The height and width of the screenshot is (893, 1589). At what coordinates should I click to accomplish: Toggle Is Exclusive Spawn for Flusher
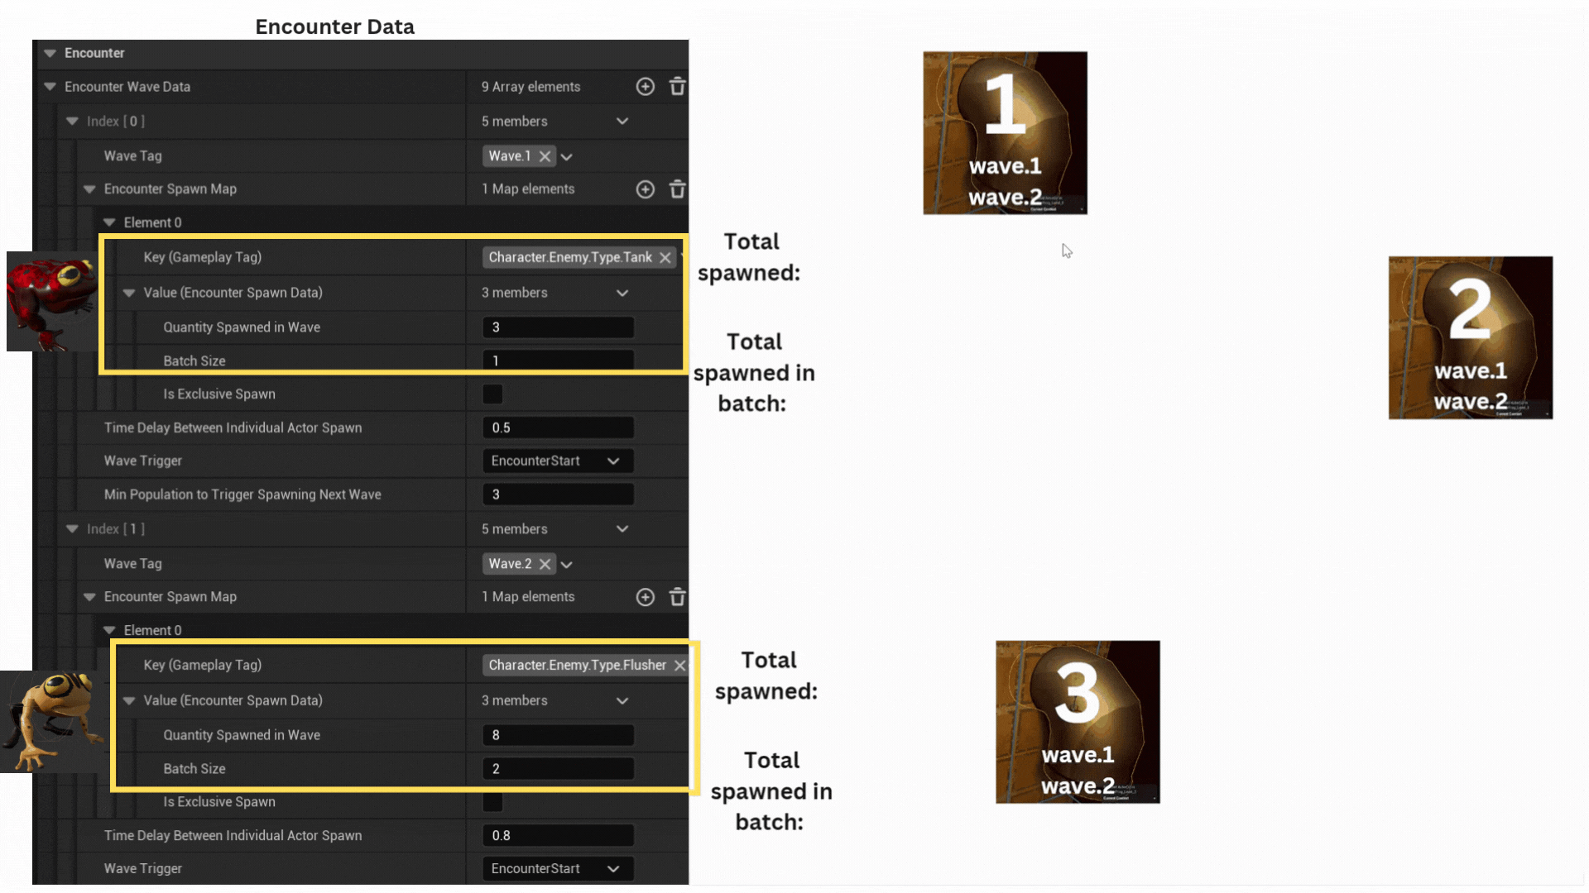click(492, 802)
